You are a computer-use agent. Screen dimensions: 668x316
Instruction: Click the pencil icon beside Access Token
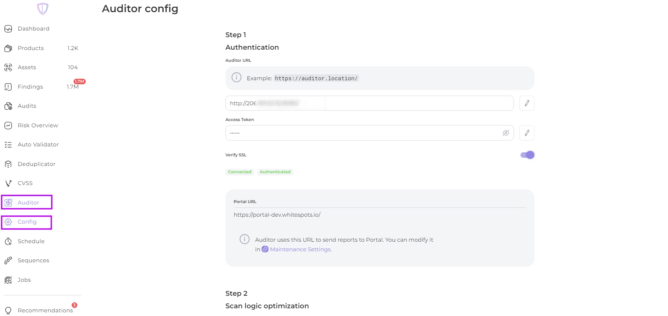527,133
